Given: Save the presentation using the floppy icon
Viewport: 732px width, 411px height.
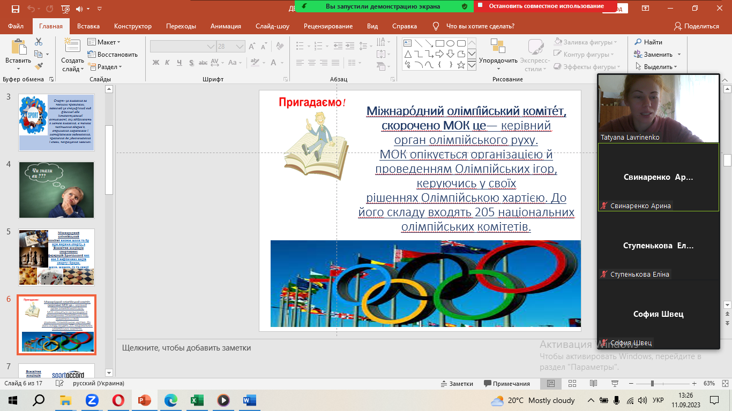Looking at the screenshot, I should [15, 9].
